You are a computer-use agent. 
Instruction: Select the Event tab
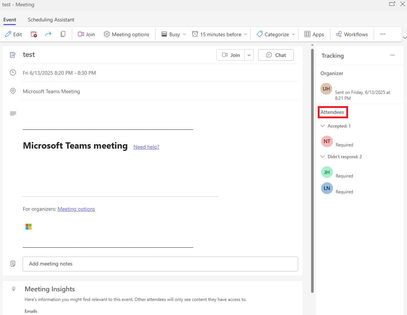pyautogui.click(x=10, y=20)
